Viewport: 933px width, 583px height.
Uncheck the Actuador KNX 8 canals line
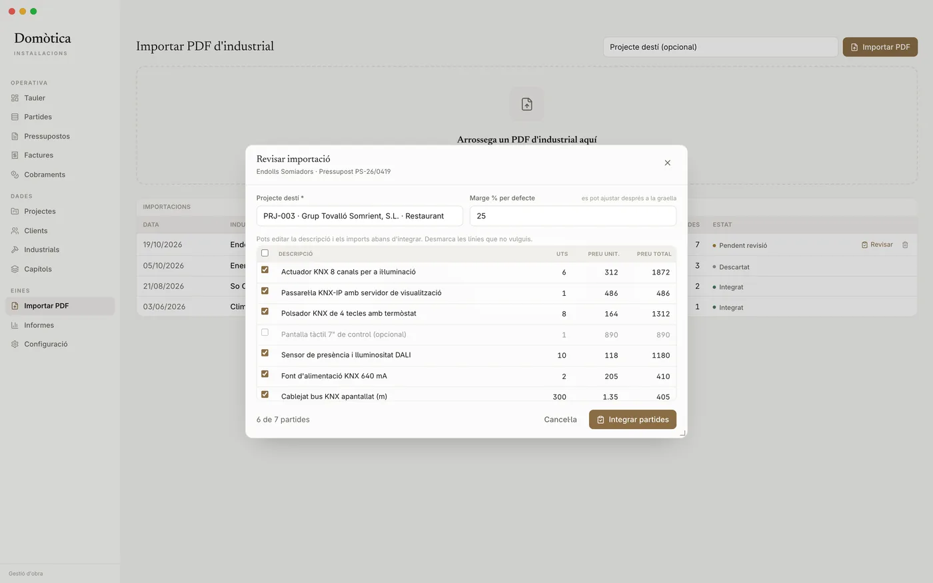click(x=265, y=270)
